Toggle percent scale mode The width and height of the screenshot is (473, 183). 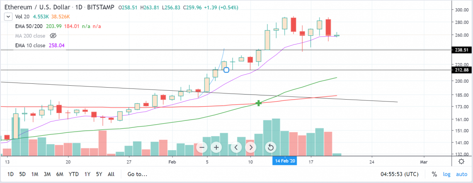point(434,174)
